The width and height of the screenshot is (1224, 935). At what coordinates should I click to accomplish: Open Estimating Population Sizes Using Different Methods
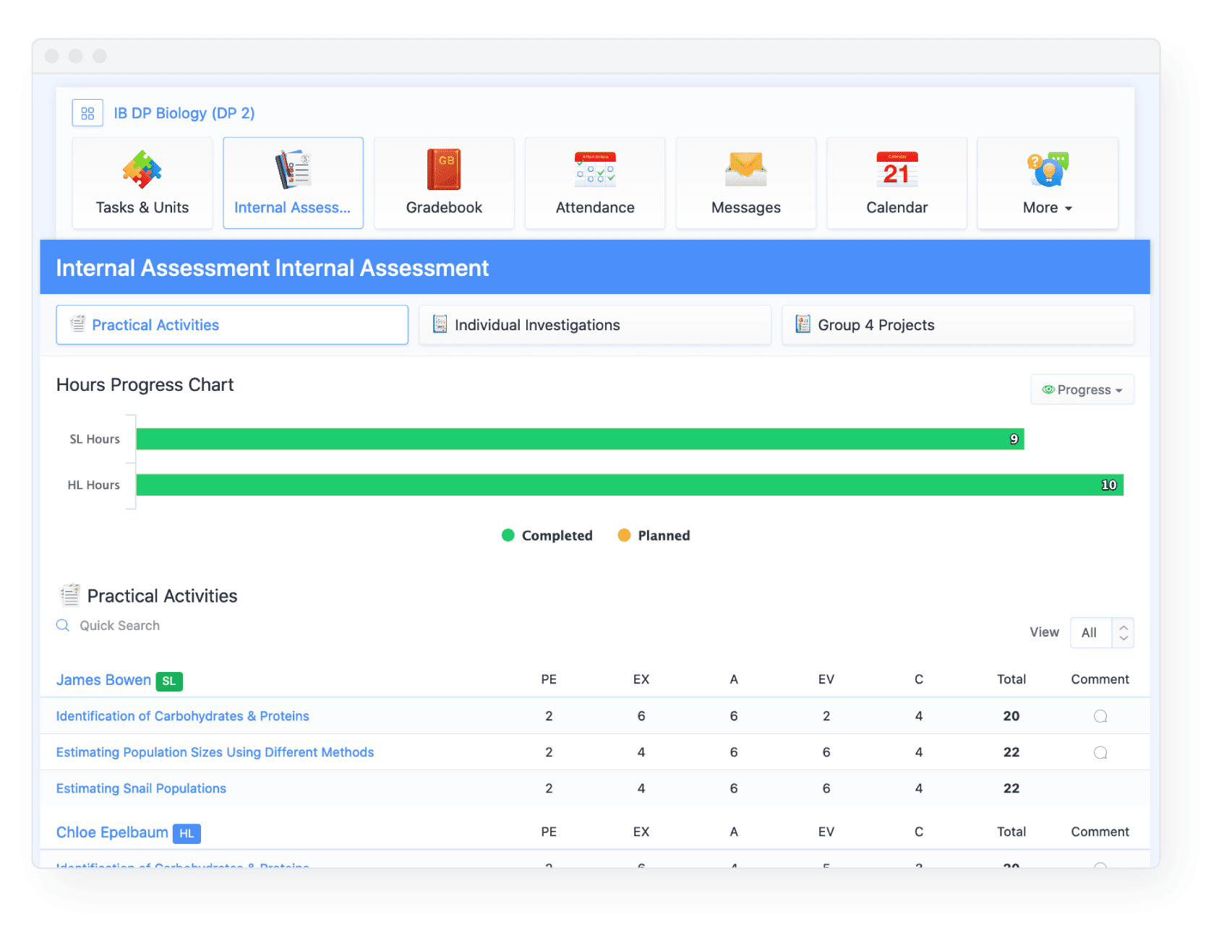(x=215, y=752)
